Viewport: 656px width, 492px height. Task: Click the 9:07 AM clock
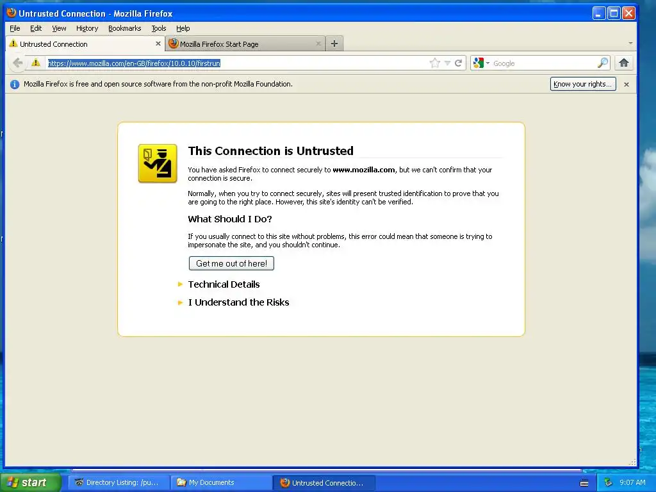632,482
